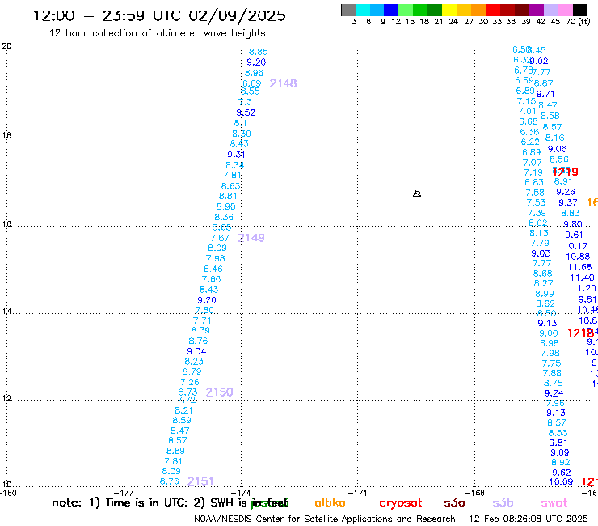Click the longitude axis label -174
Viewport: 598px width, 526px height.
pyautogui.click(x=241, y=493)
